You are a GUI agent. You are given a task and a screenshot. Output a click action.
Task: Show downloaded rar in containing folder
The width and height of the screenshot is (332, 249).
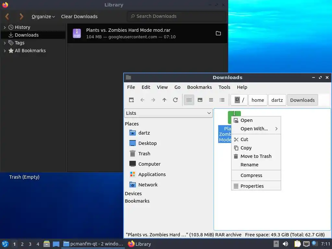218,33
